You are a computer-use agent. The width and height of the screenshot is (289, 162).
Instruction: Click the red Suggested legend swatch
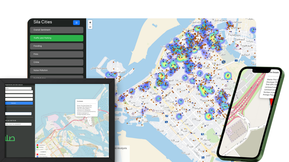click(x=37, y=145)
